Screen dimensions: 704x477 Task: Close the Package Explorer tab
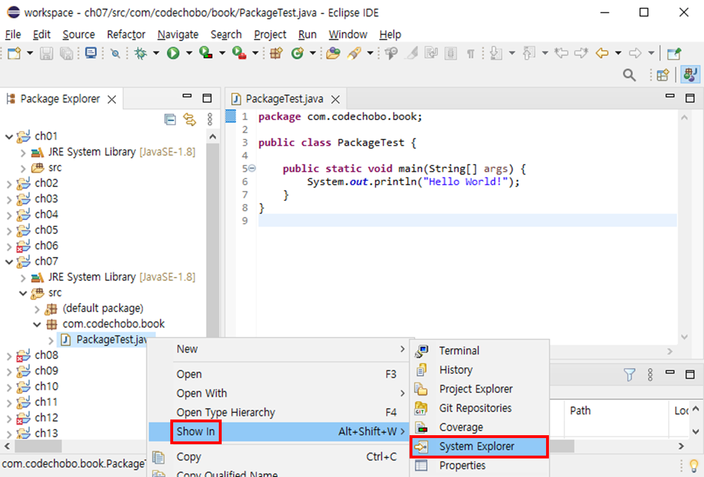click(112, 99)
